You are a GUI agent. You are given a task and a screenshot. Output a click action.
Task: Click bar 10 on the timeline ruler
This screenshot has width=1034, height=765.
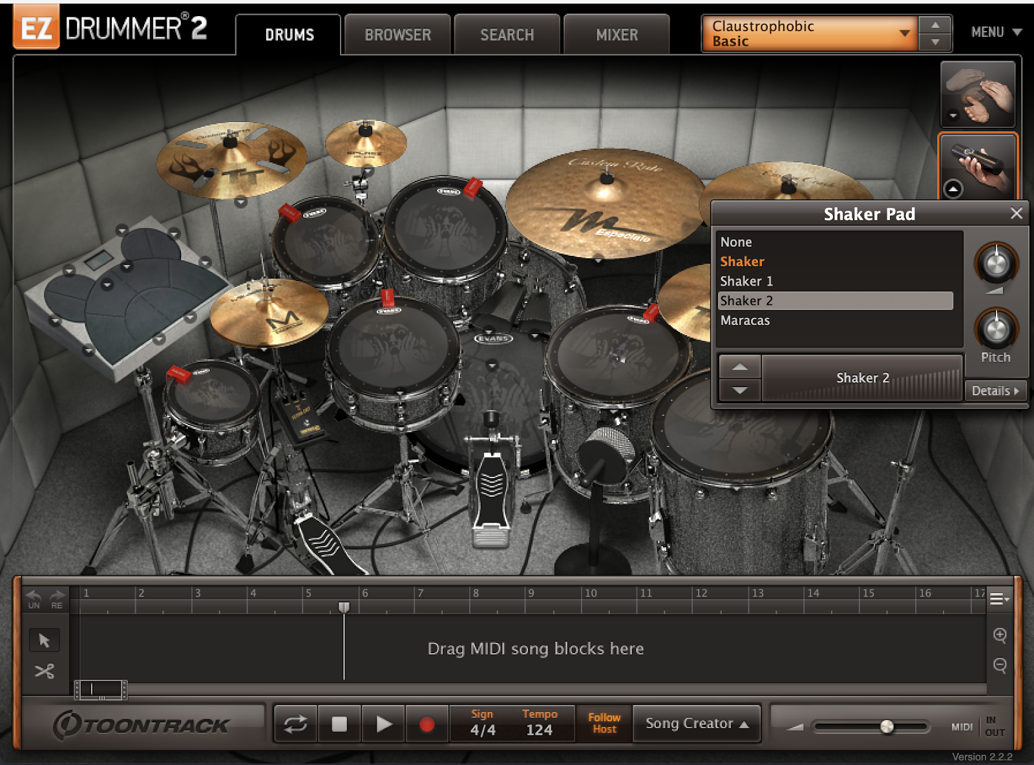(591, 593)
